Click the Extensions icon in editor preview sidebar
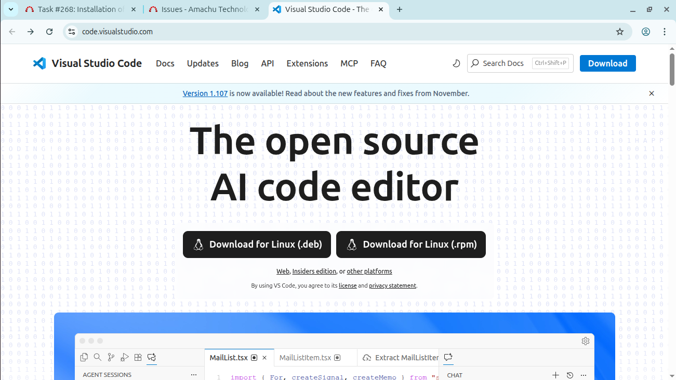Viewport: 676px width, 380px height. point(138,357)
